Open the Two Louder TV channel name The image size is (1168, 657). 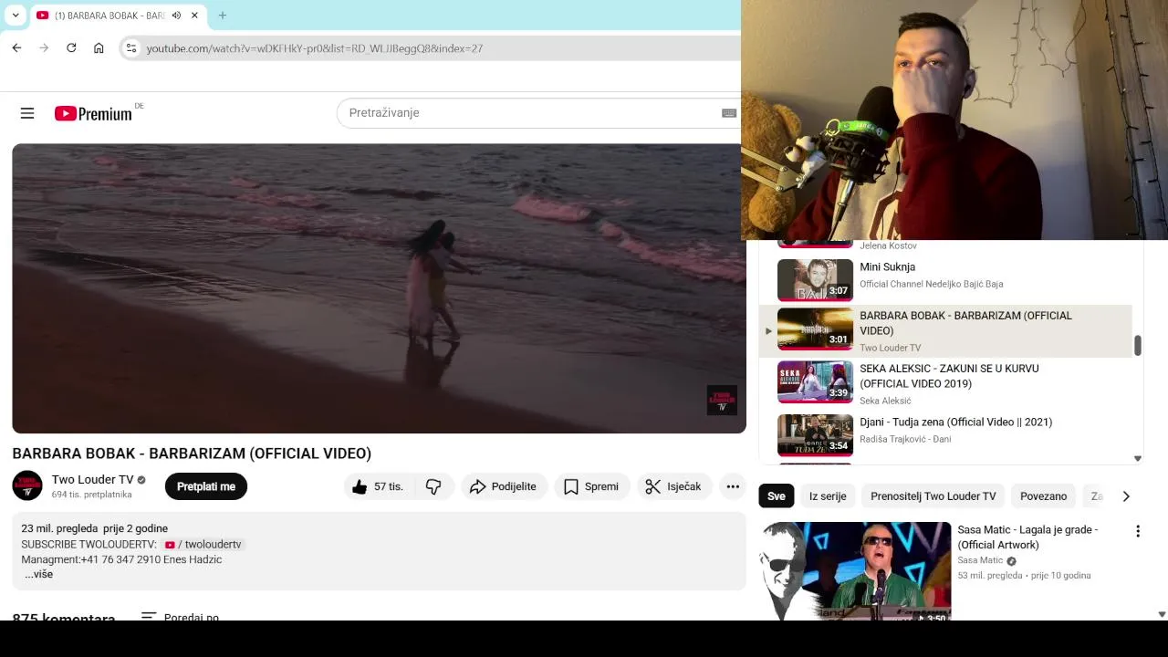[x=92, y=479]
